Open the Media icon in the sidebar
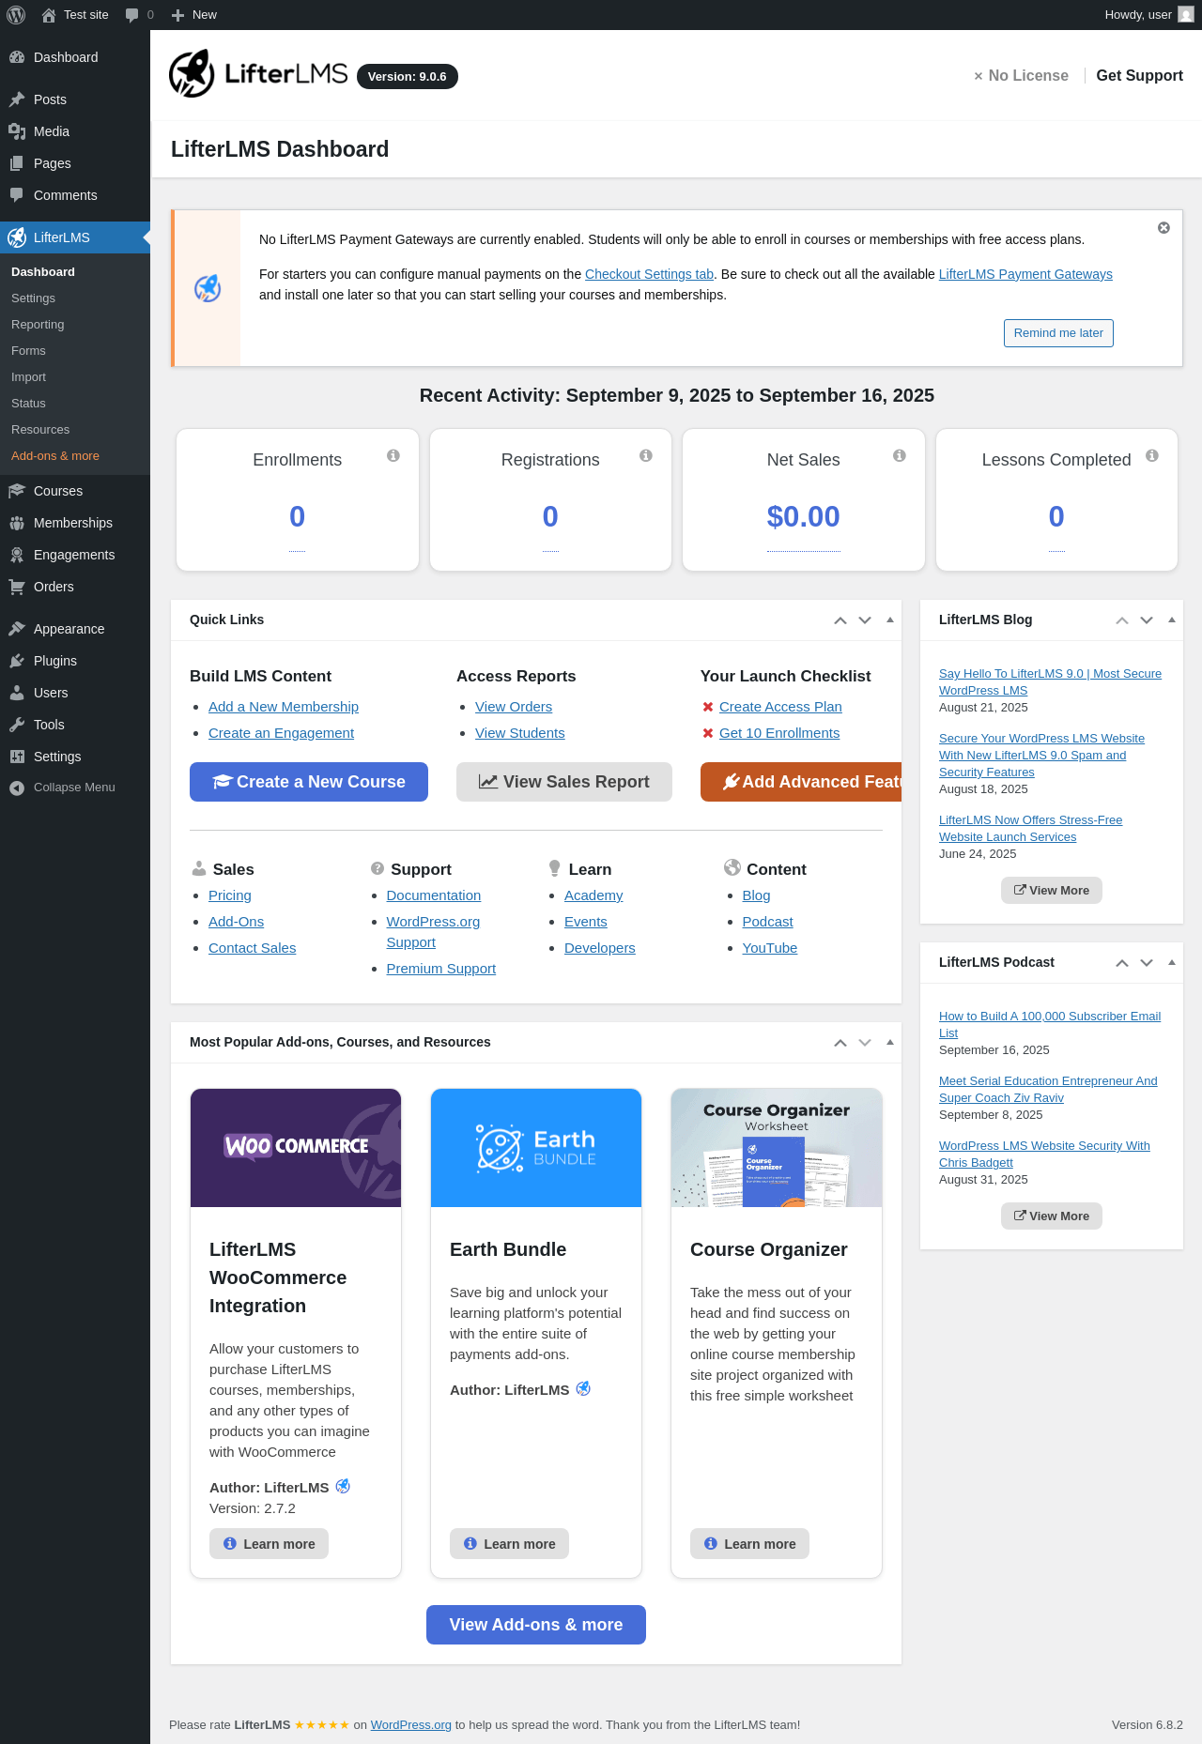Screen dimensions: 1202x1744 (17, 131)
